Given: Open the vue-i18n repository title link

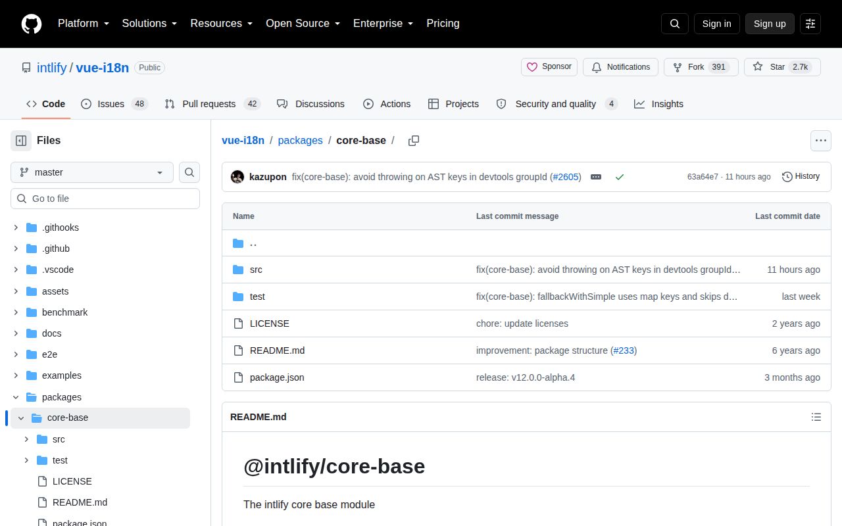Looking at the screenshot, I should [x=102, y=68].
